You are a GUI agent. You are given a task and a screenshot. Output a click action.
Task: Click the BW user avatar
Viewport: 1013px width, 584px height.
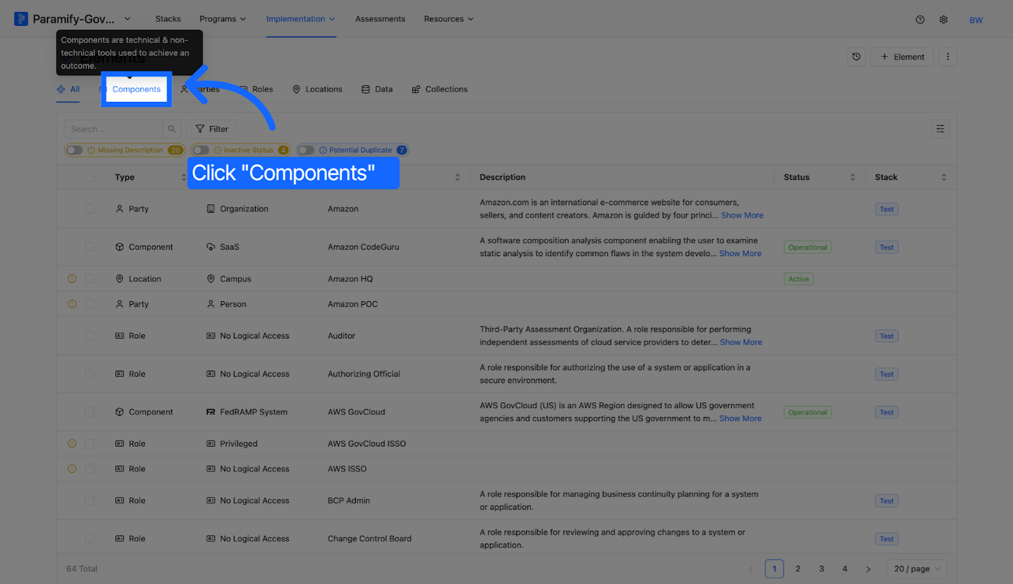click(976, 20)
